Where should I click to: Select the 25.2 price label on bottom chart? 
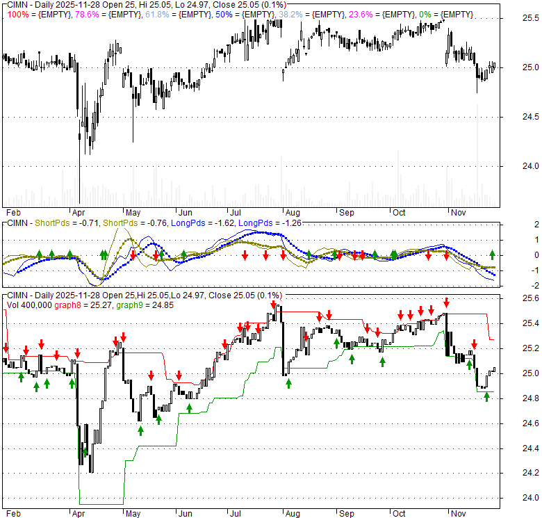(x=530, y=348)
